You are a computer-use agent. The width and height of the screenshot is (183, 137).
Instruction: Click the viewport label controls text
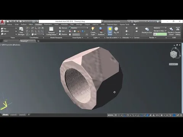(x=10, y=45)
